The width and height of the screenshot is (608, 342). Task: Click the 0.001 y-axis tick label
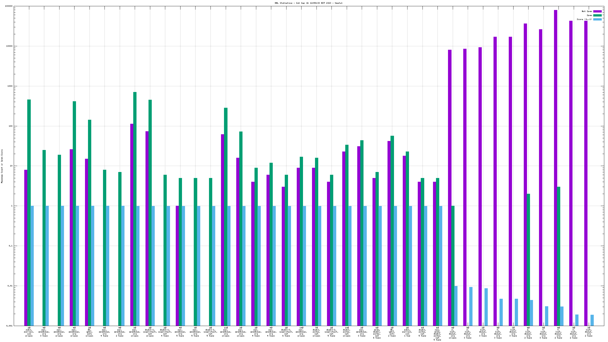[x=9, y=326]
